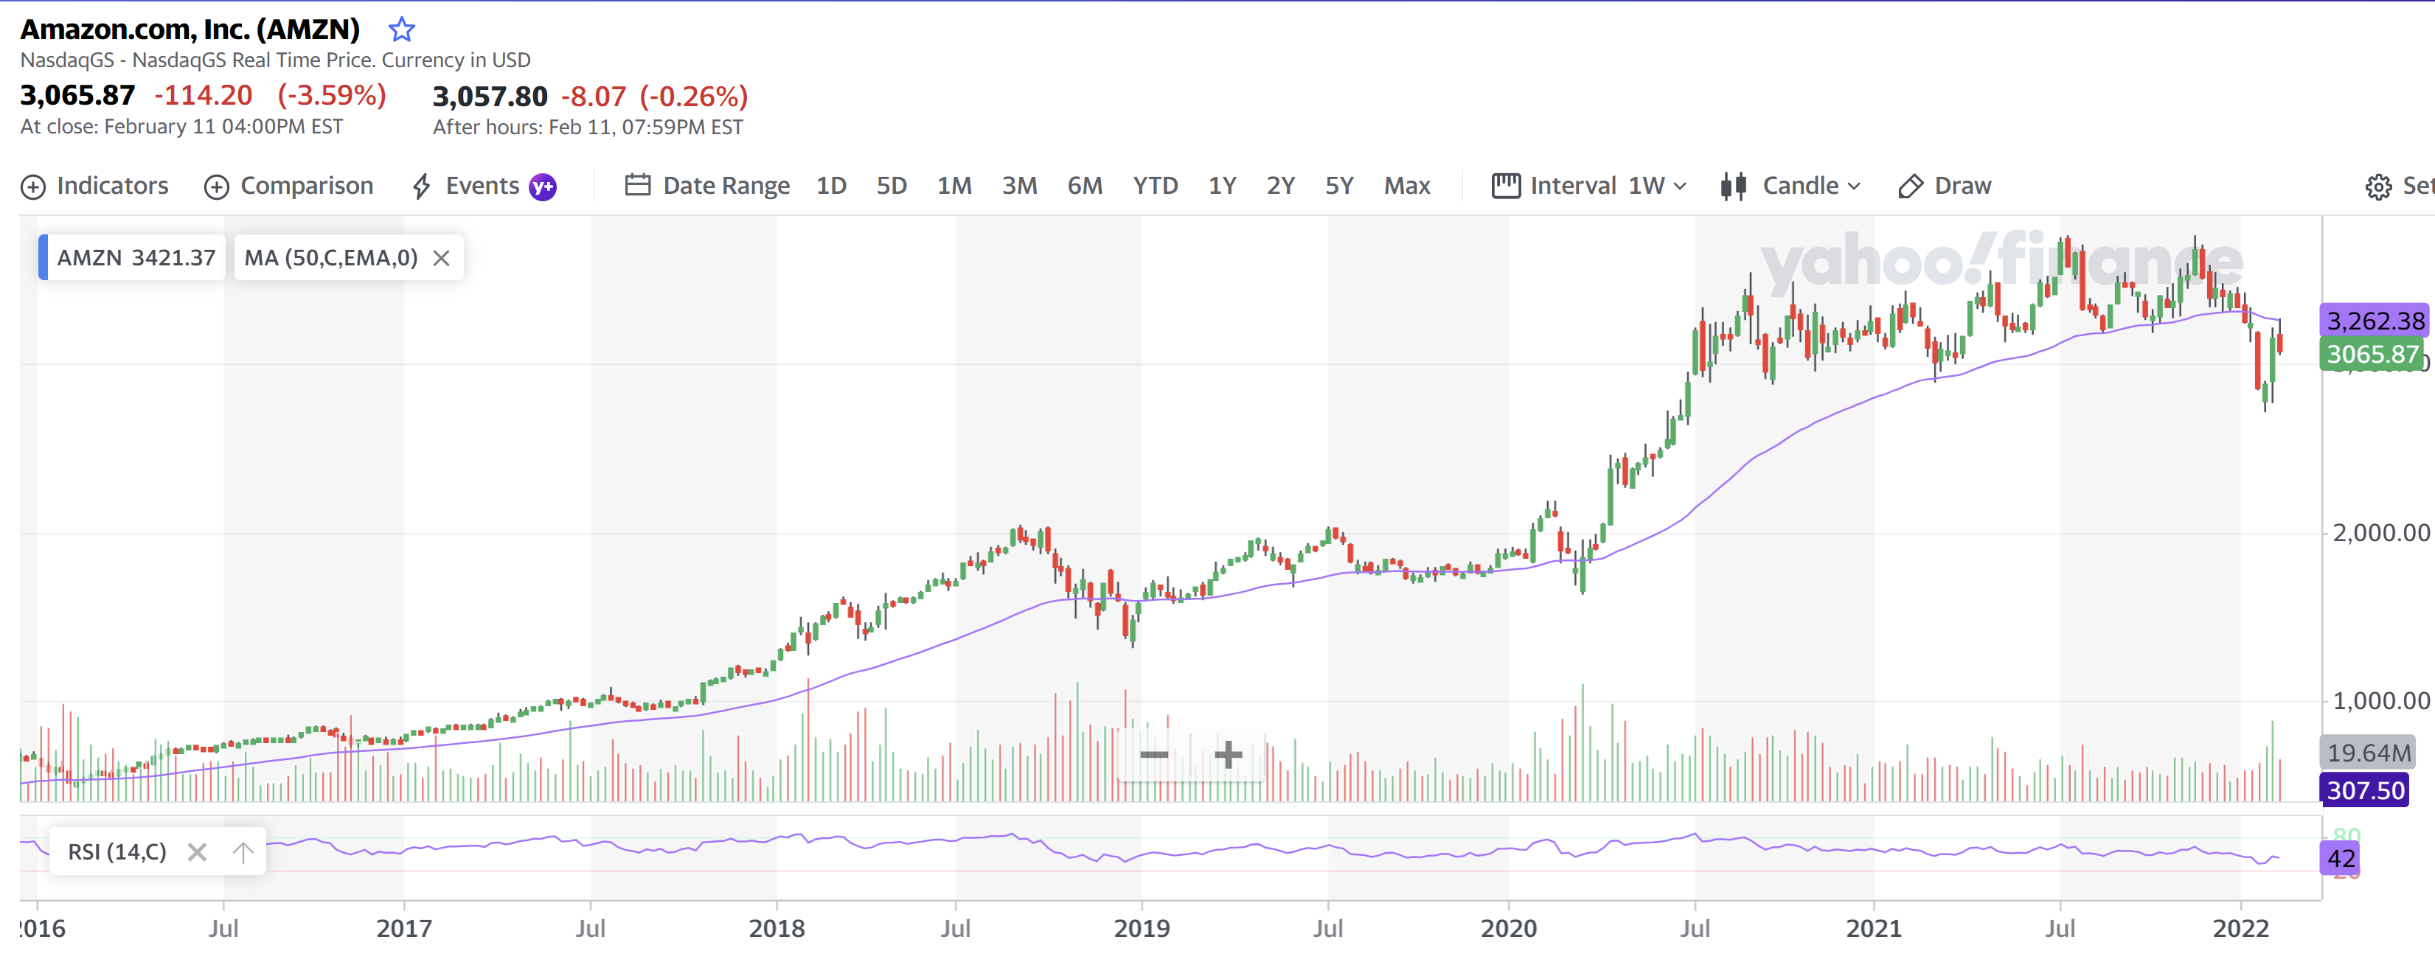Select the 5Y time range
Image resolution: width=2435 pixels, height=976 pixels.
pos(1339,185)
